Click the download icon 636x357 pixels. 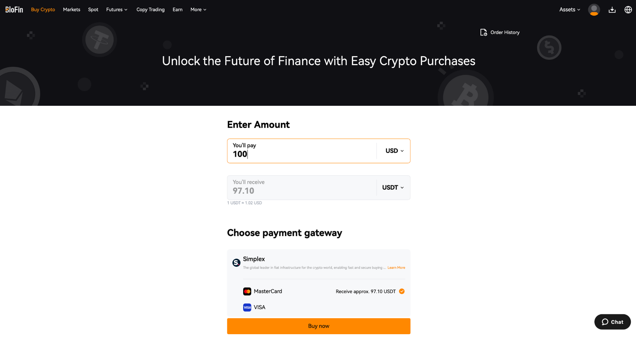click(612, 10)
